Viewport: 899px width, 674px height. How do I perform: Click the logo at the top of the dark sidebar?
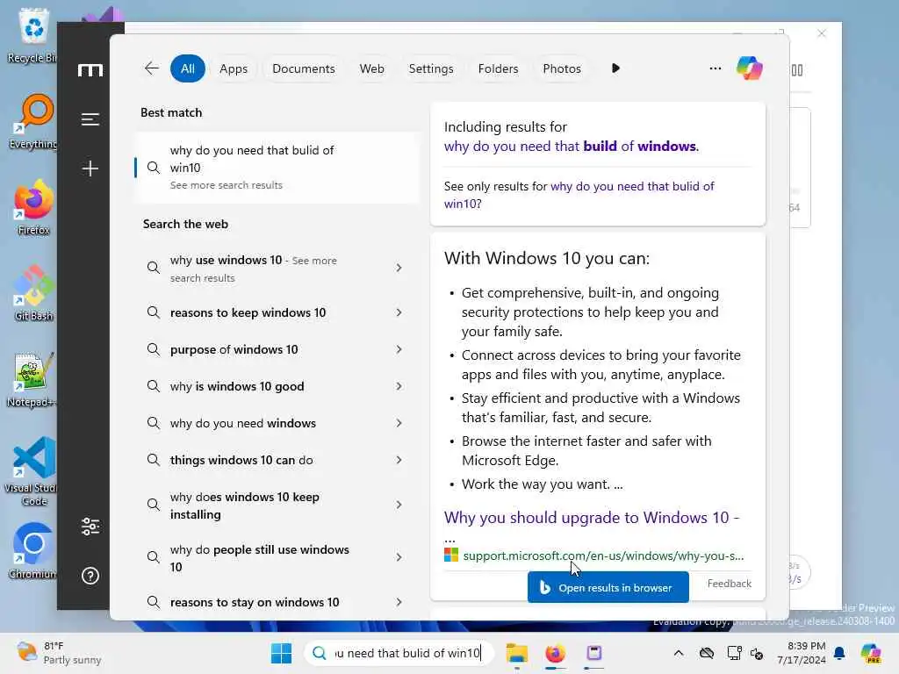click(90, 70)
